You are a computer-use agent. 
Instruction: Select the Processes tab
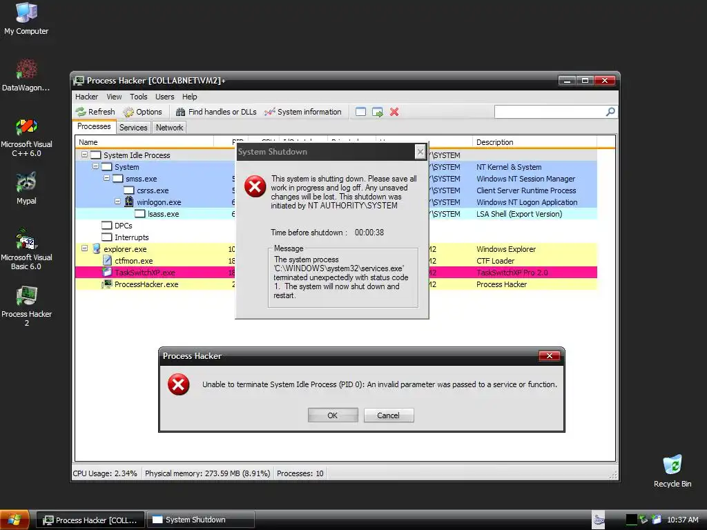click(x=94, y=127)
